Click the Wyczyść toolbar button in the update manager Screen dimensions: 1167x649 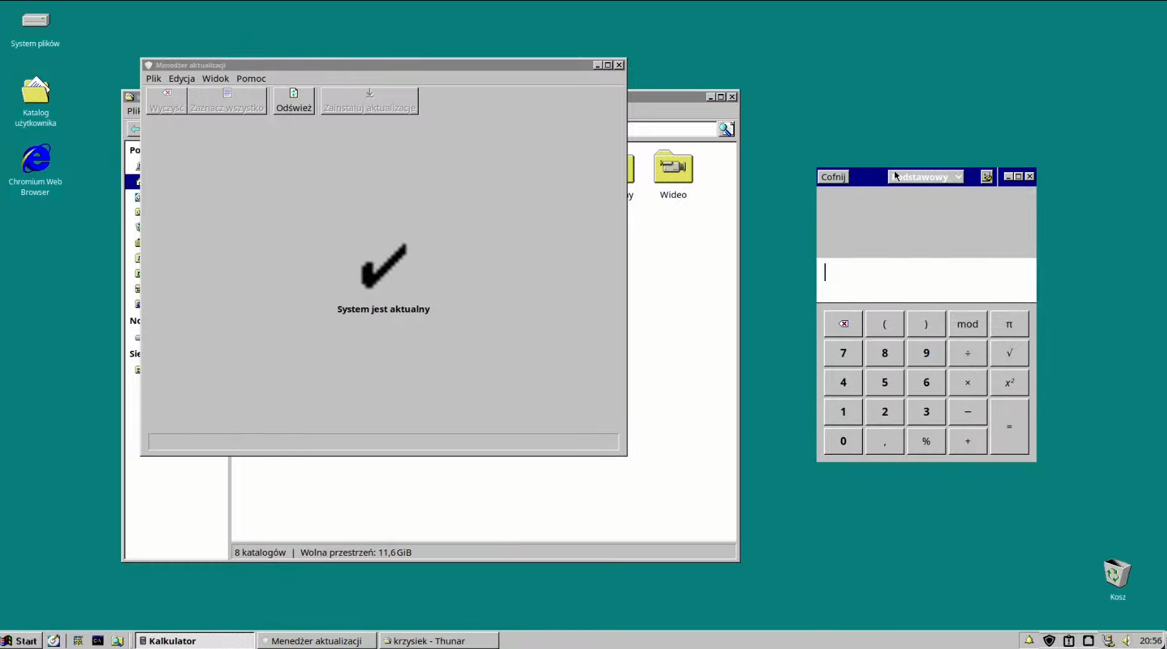(167, 100)
